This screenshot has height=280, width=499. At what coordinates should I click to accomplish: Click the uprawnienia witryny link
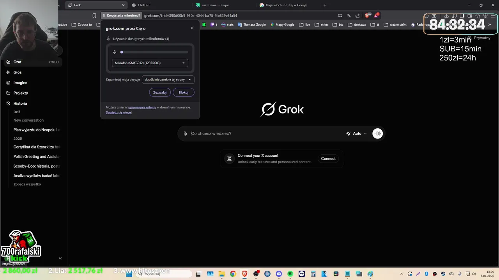click(142, 107)
